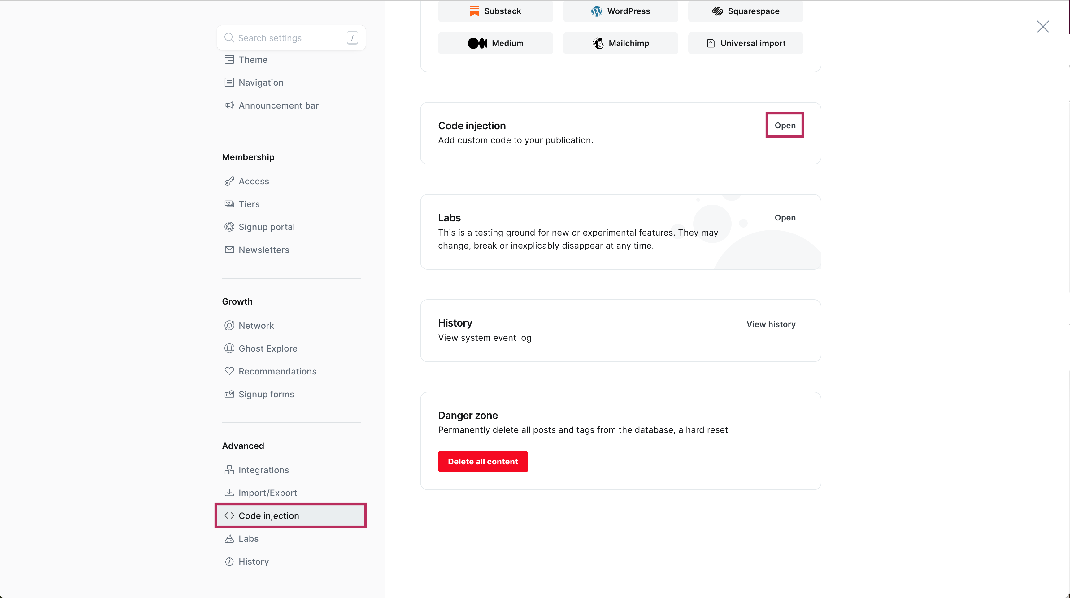Select the Universal import option
Screen dimensions: 1070x598
(x=745, y=43)
